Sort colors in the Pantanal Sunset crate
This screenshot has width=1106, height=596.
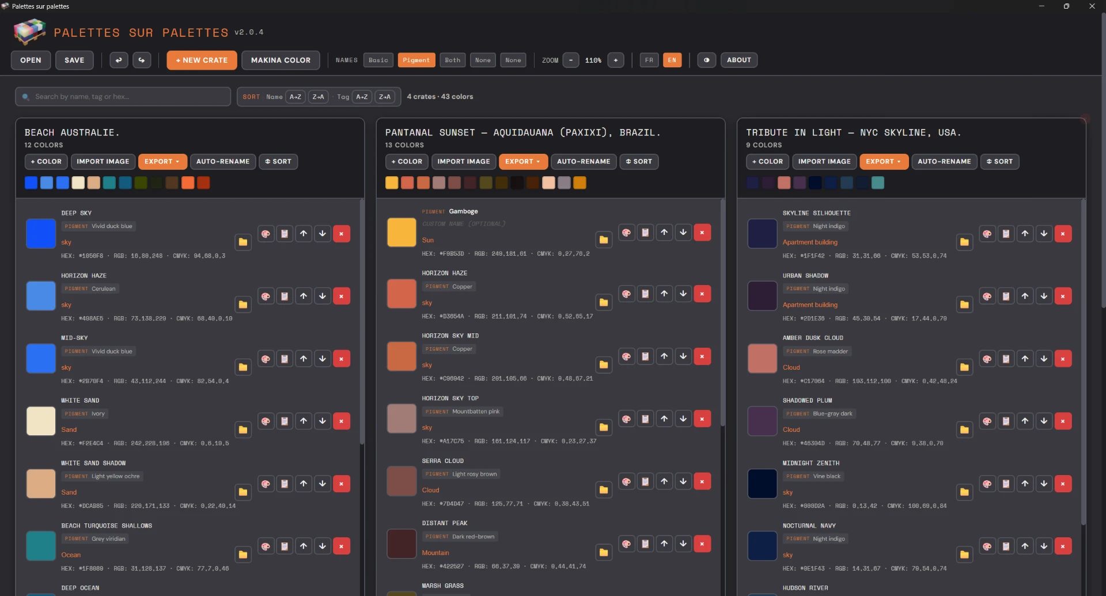point(639,162)
